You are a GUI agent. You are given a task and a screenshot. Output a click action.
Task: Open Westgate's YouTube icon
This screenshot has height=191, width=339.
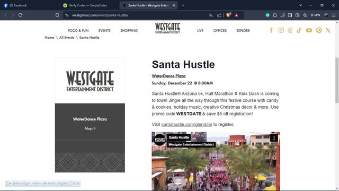click(x=309, y=30)
